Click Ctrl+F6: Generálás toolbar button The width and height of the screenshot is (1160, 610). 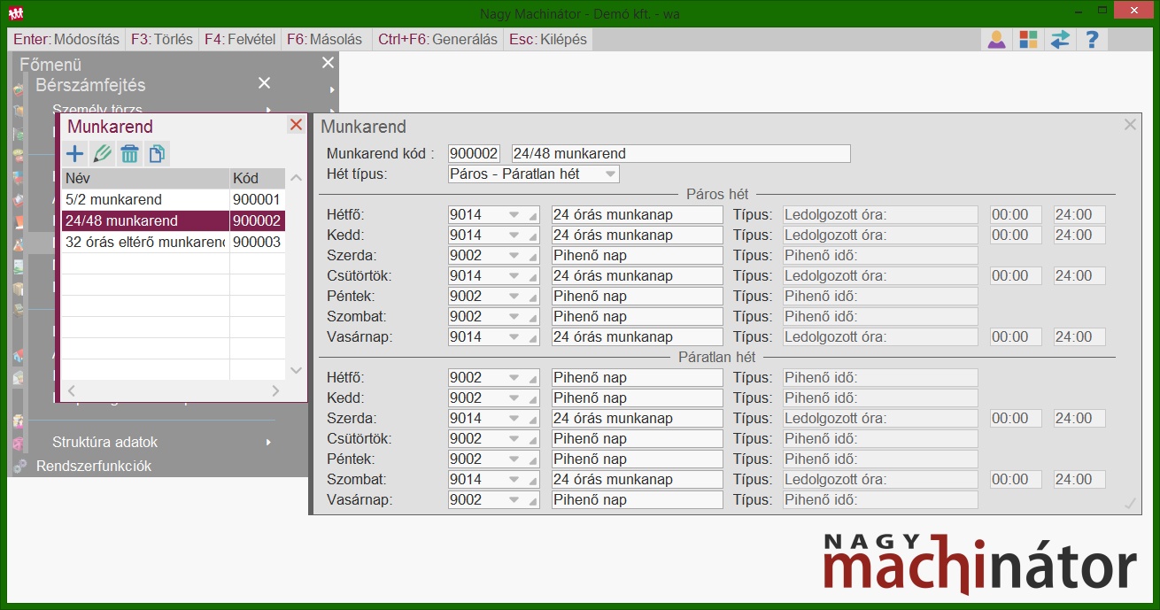[x=437, y=40]
